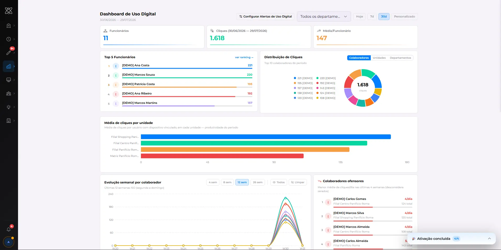
Task: Click the Média/Funcionário trend icon
Action: [319, 31]
